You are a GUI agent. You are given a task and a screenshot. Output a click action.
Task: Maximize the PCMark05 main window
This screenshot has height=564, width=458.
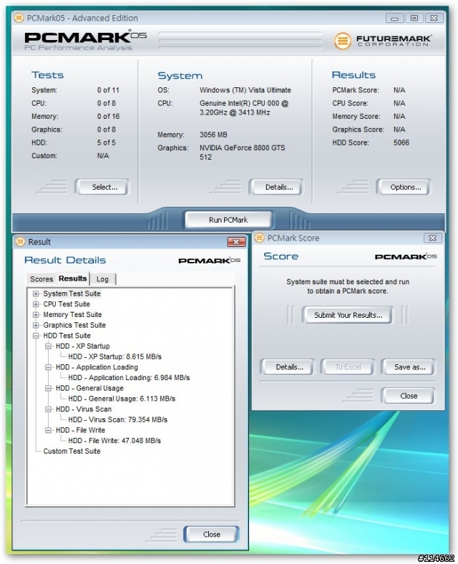point(414,18)
